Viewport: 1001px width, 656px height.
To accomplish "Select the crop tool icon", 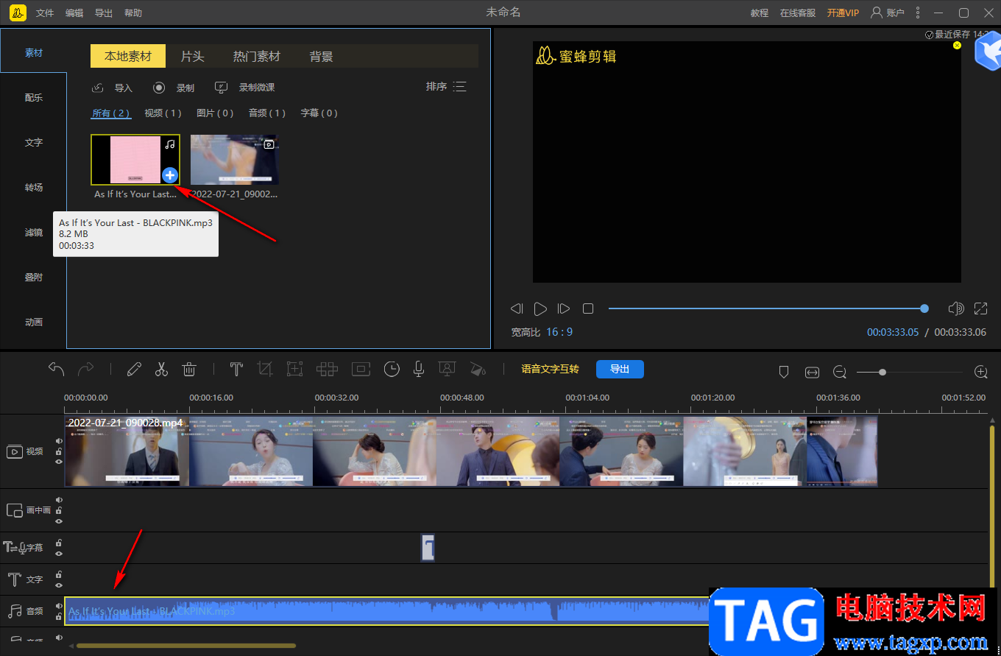I will click(x=266, y=369).
